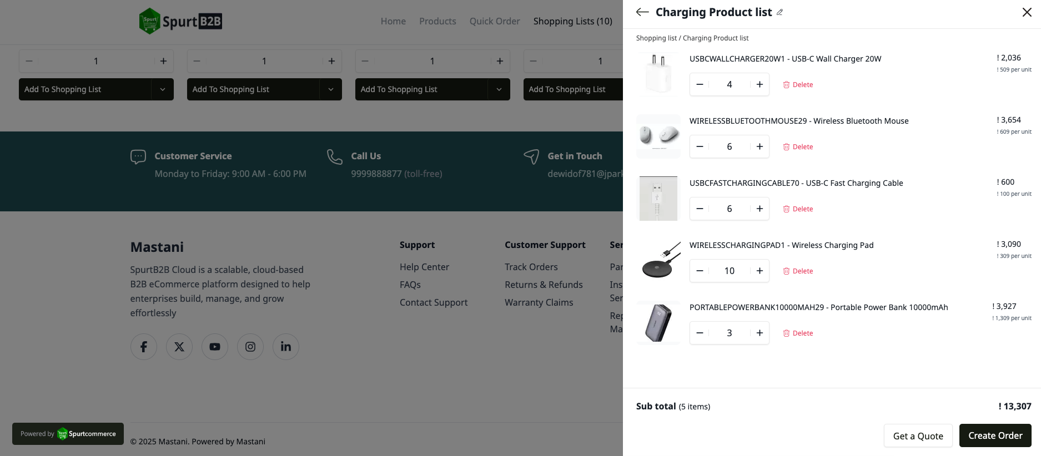Click the Get in Touch paper plane icon
The width and height of the screenshot is (1041, 456).
[531, 157]
